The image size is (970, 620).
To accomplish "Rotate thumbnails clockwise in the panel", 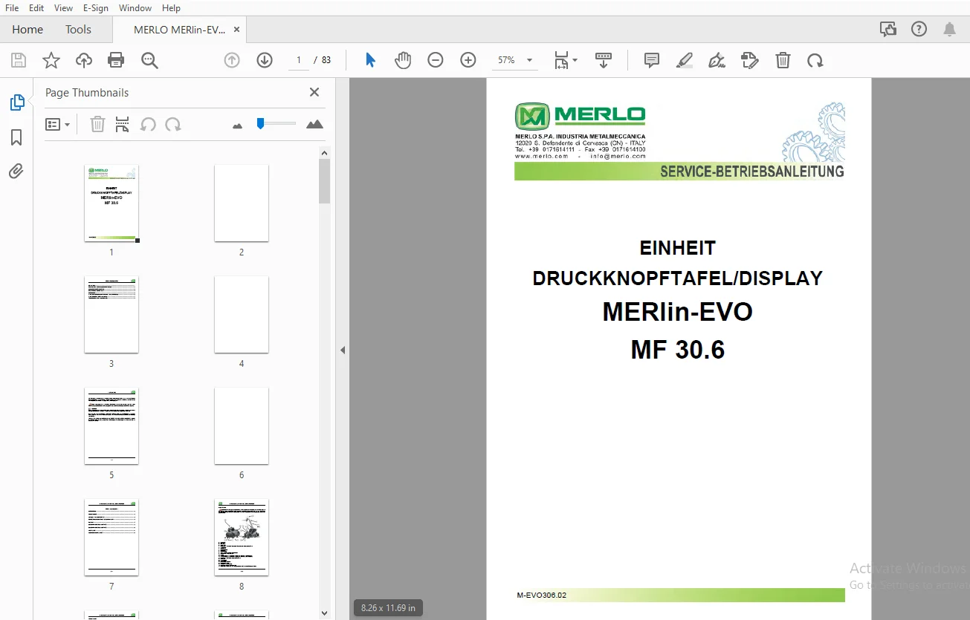I will click(173, 124).
